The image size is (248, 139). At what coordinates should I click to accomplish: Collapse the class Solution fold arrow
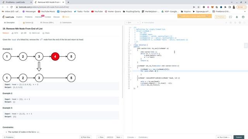coord(131,45)
